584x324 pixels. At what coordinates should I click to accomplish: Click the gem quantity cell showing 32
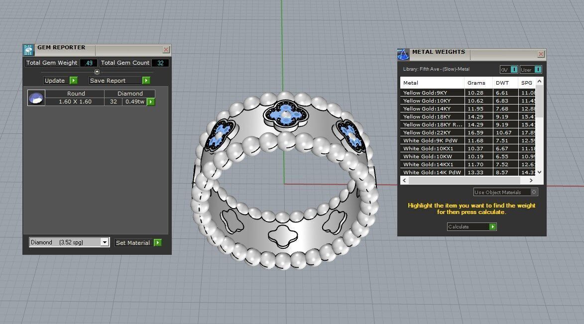(x=113, y=102)
